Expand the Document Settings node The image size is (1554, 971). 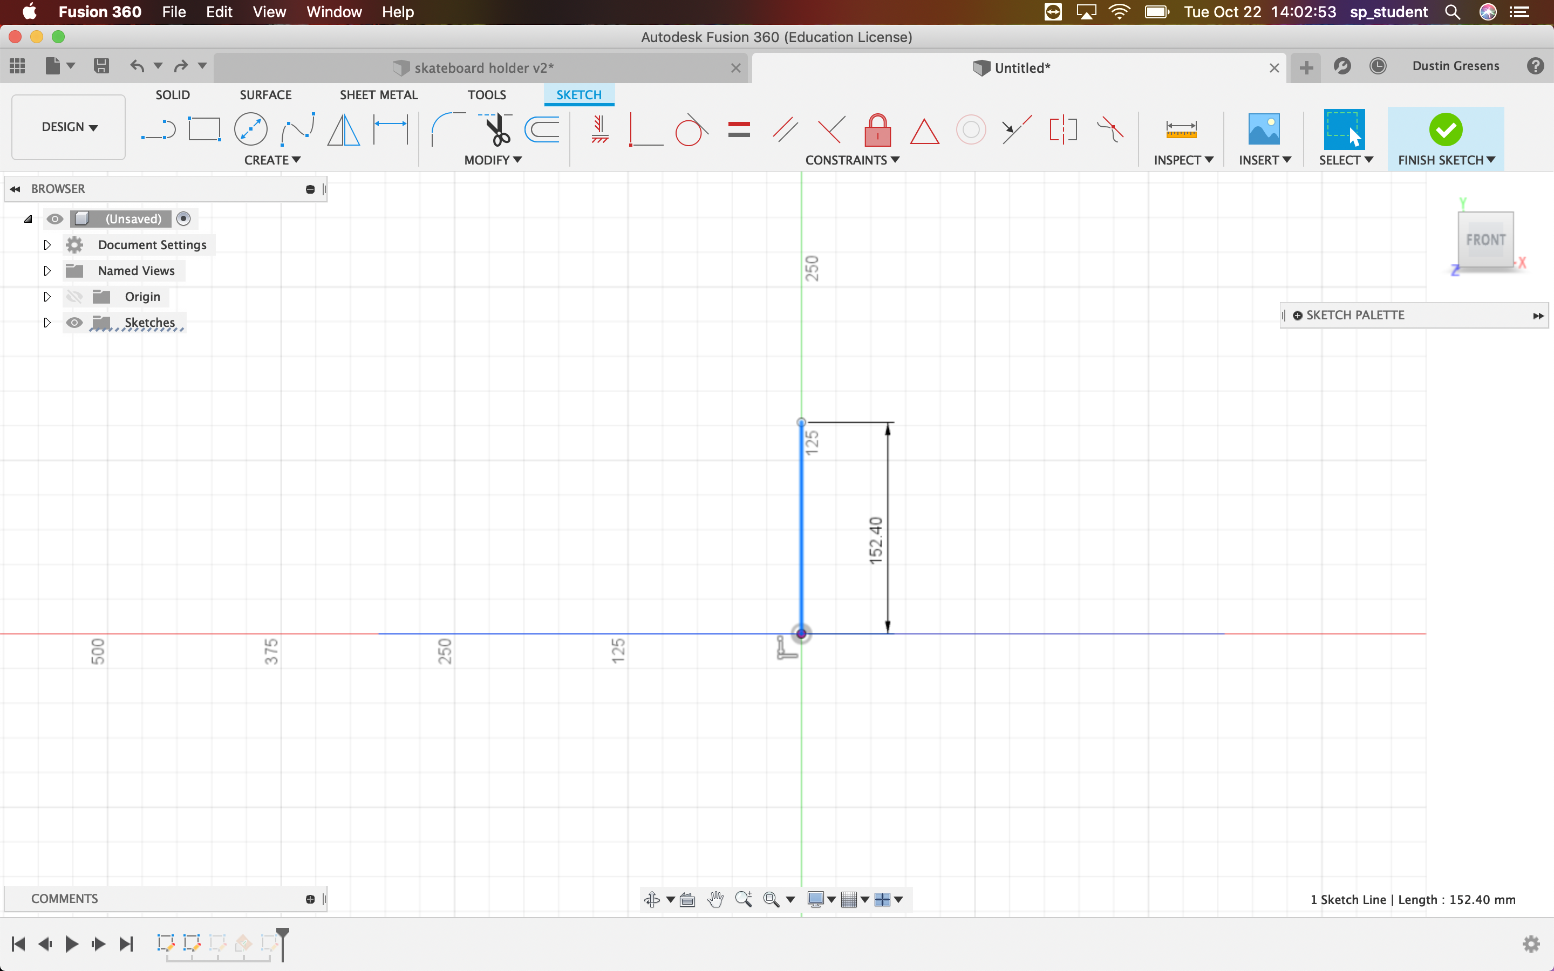(47, 245)
